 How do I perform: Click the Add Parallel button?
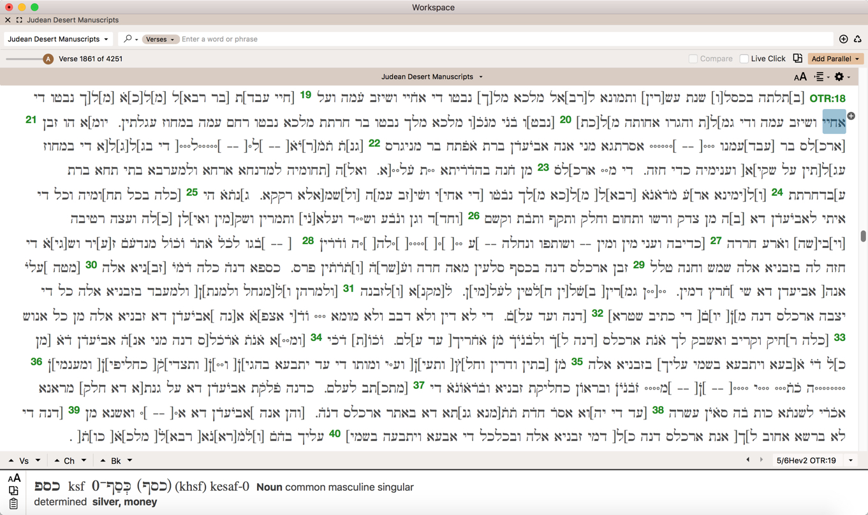coord(835,59)
